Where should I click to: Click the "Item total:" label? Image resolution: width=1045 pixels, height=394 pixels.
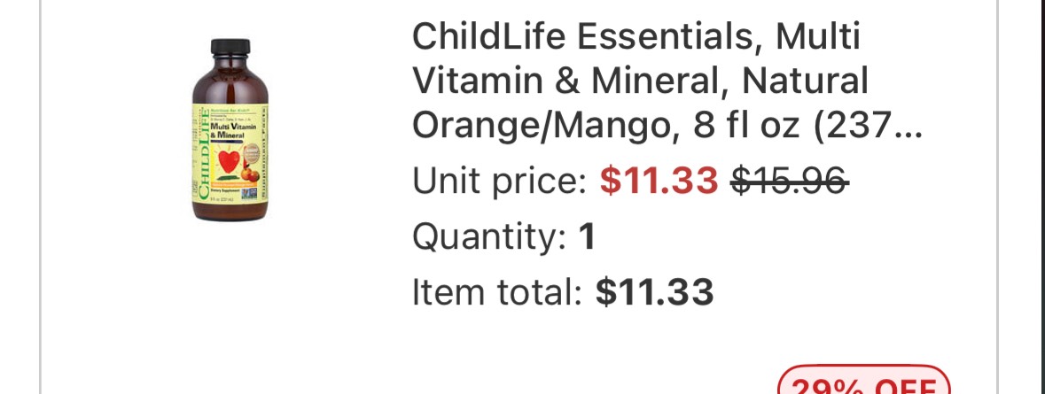click(x=496, y=291)
